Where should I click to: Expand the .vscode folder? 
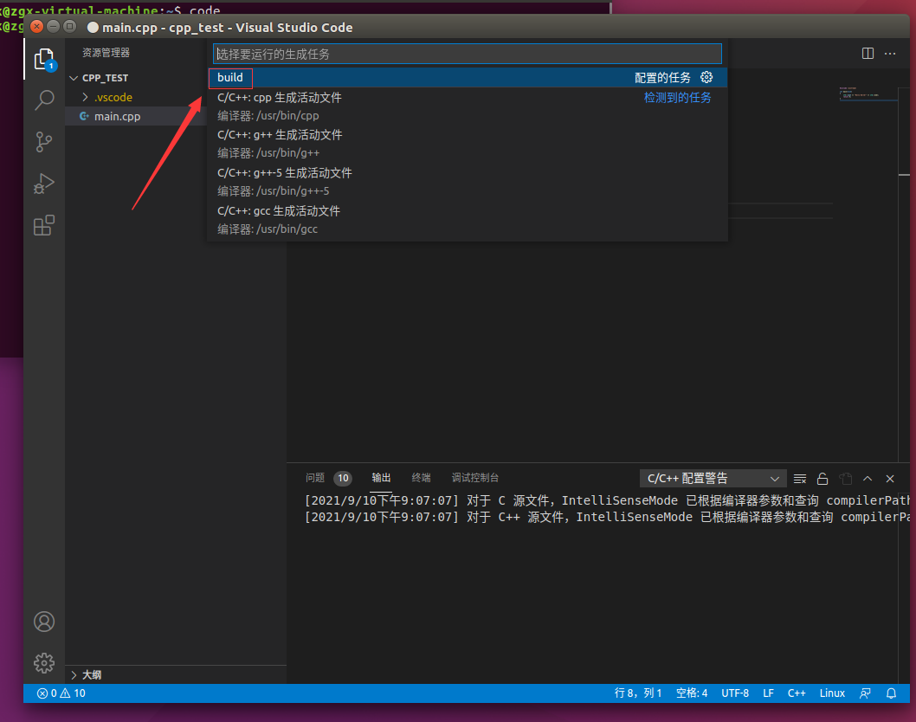click(x=113, y=97)
